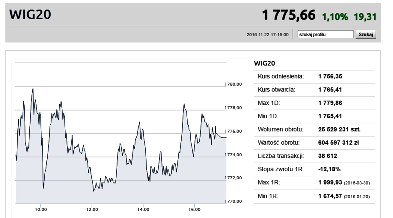Select the date (2016-03-30)
This screenshot has height=218, width=393.
coord(357,183)
